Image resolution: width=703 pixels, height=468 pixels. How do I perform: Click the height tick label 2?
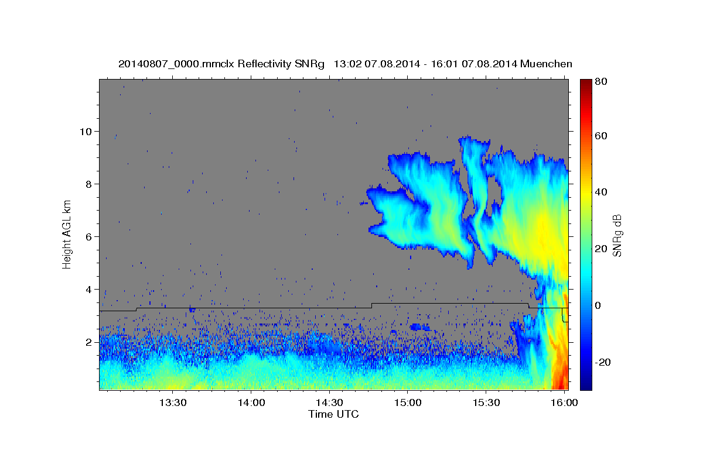click(90, 342)
